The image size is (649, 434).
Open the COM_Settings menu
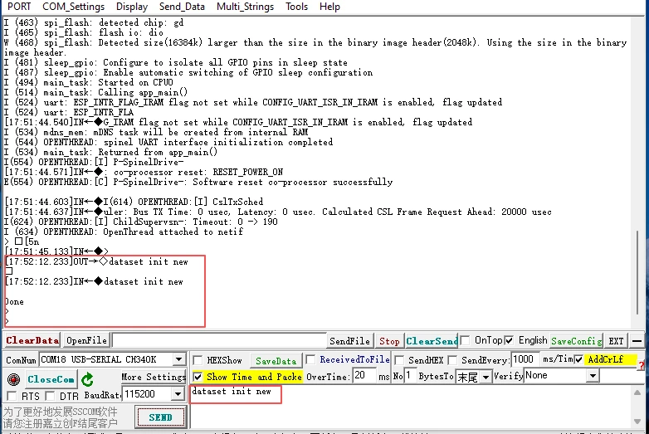(x=74, y=7)
